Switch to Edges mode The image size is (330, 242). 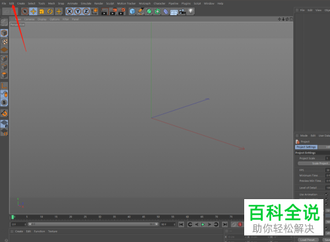click(4, 67)
